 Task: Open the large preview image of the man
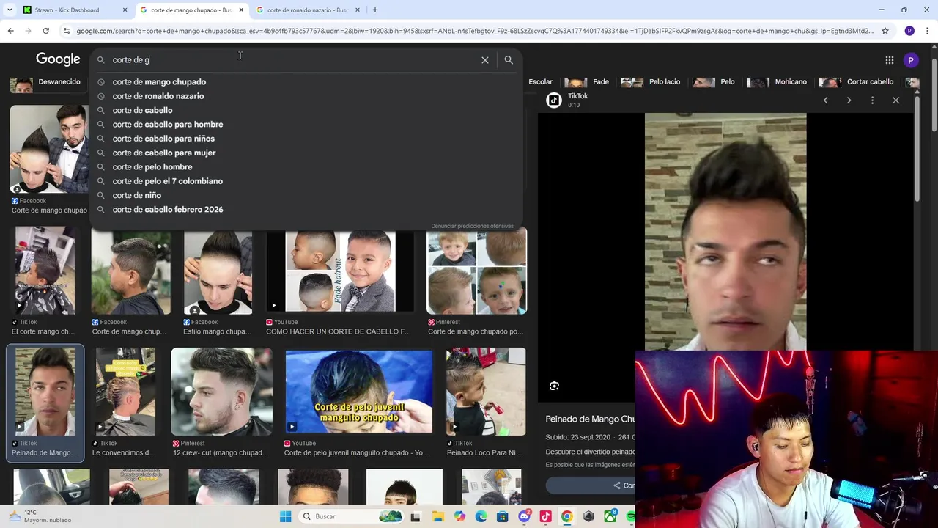pos(725,232)
